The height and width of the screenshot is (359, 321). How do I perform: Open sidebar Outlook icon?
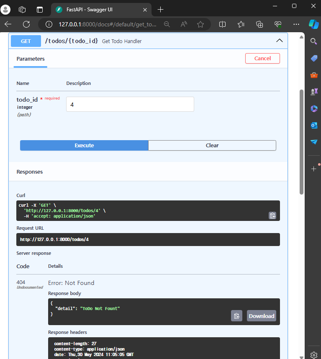click(314, 125)
